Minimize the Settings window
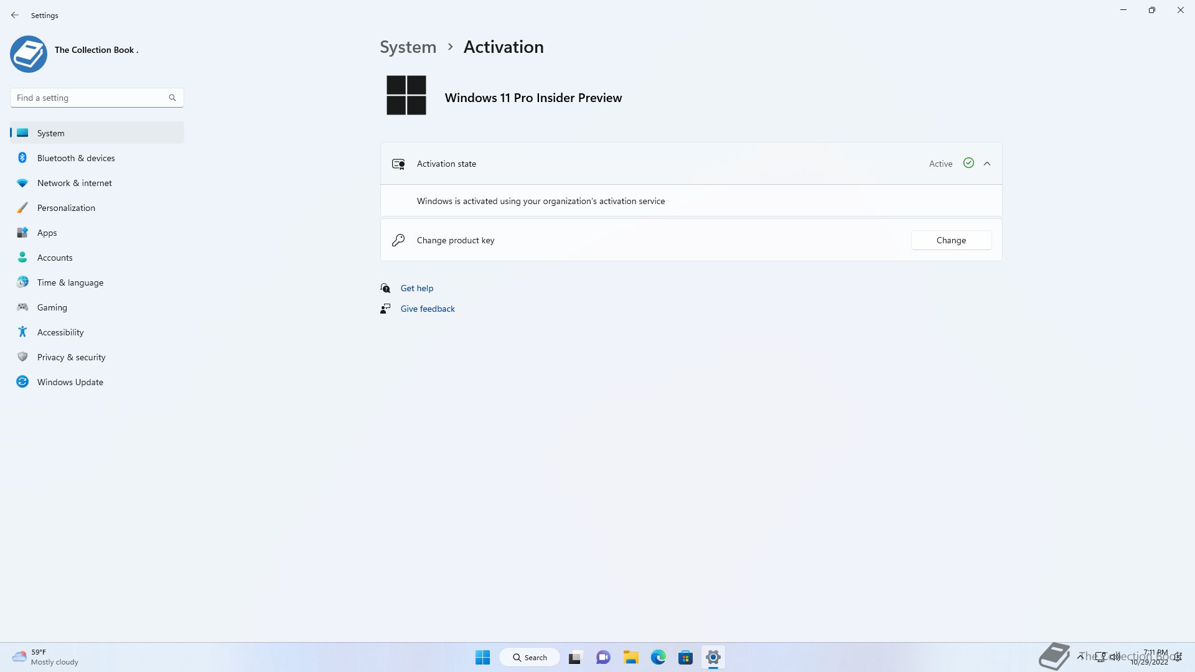The image size is (1195, 672). coord(1123,10)
